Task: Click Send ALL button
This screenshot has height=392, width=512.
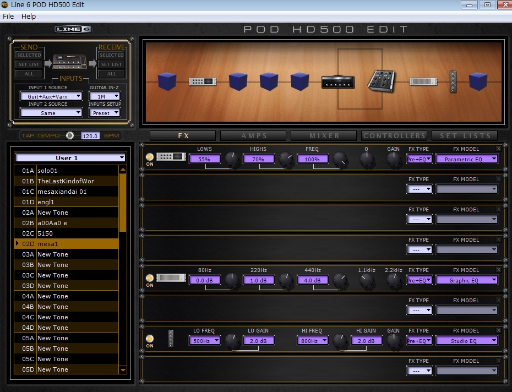Action: click(x=29, y=74)
